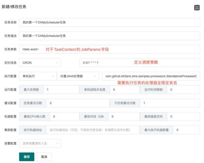
Task: Click the 最低内存 (GB) value field
Action: coord(124,117)
